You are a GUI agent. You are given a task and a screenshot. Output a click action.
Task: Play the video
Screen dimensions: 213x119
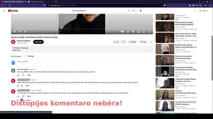click(x=15, y=32)
